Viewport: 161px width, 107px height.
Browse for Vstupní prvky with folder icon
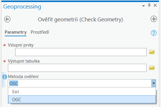click(152, 52)
